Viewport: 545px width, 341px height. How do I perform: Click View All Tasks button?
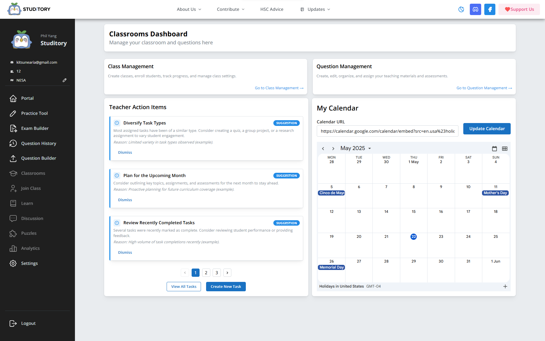click(184, 287)
